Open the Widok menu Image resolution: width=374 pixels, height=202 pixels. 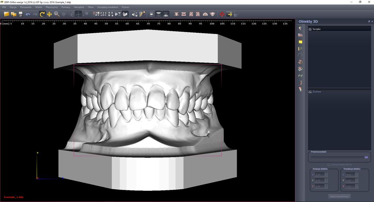tap(38, 7)
